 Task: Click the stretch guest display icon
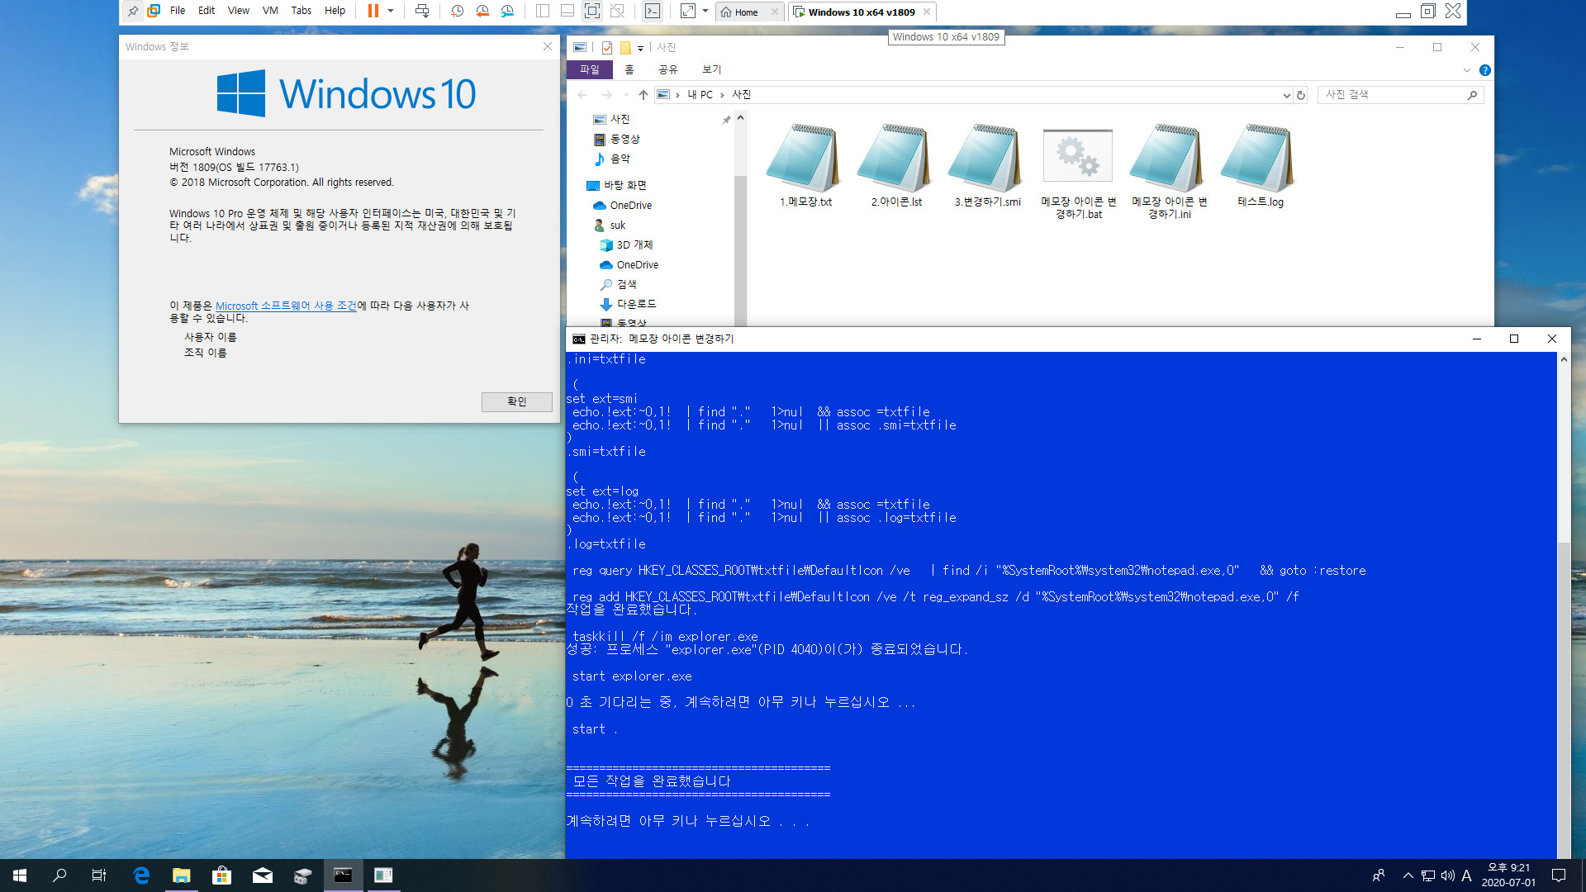pos(688,11)
